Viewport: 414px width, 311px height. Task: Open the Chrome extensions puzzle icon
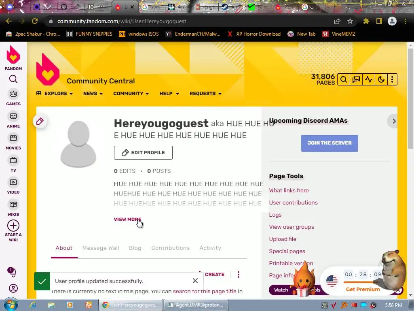[366, 21]
